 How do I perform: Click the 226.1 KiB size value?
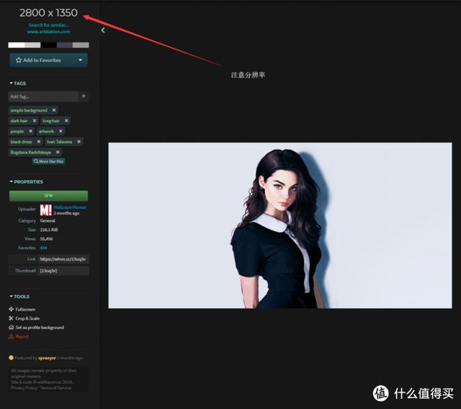49,230
